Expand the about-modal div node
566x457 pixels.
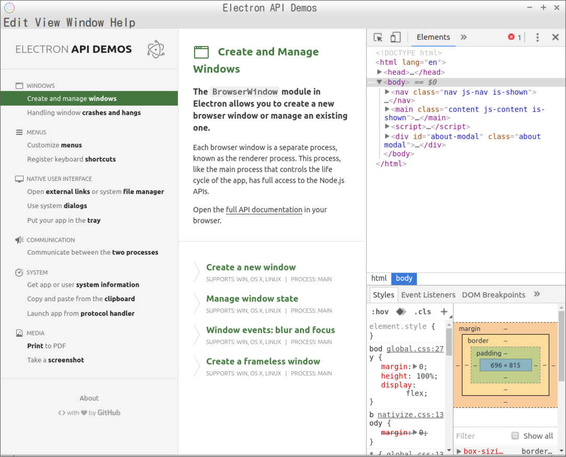[x=387, y=136]
